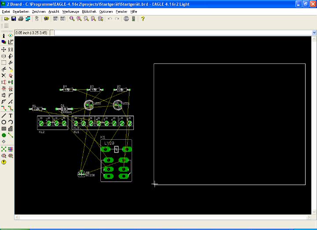This screenshot has height=230, width=317.
Task: Select the Mirror tool
Action: [x=4, y=56]
